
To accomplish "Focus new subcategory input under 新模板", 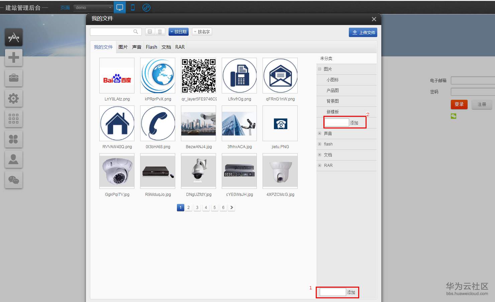I will 337,122.
